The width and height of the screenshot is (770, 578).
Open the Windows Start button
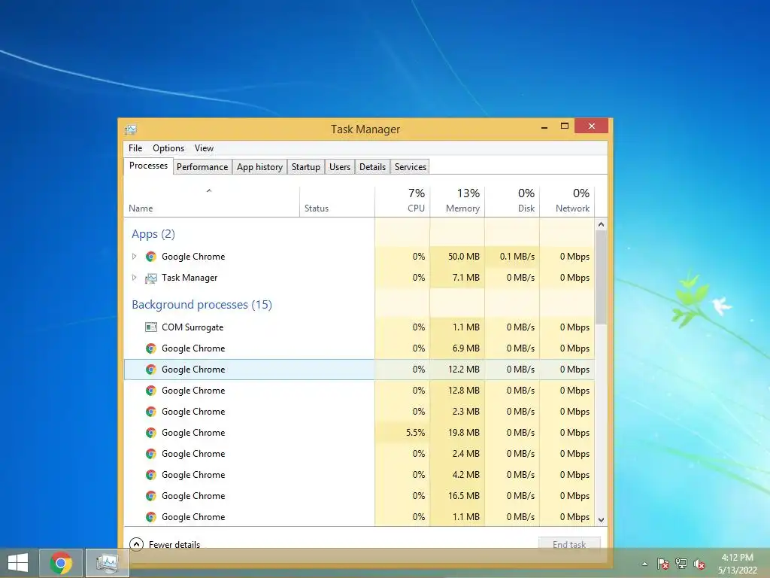(18, 563)
